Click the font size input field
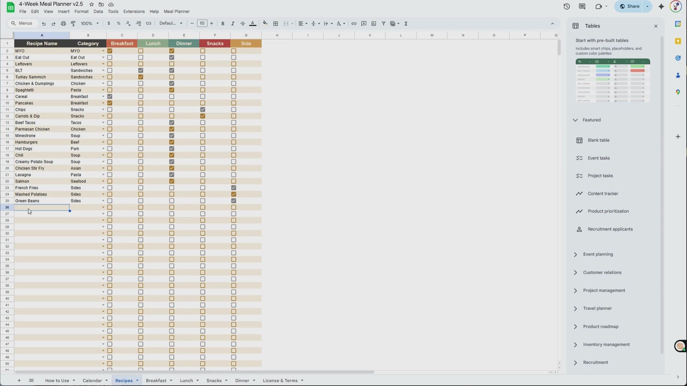The height and width of the screenshot is (386, 687). (202, 24)
